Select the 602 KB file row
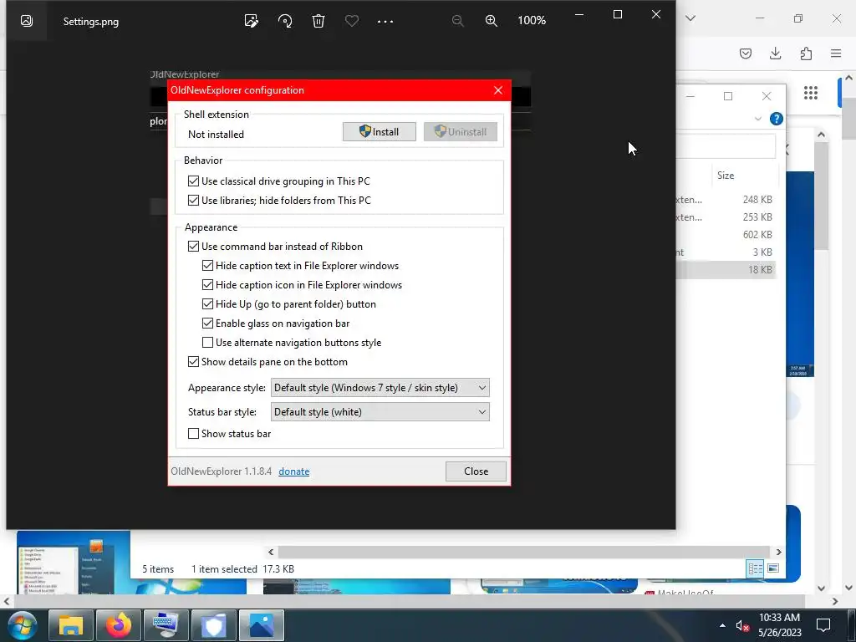The height and width of the screenshot is (642, 856). coord(726,234)
